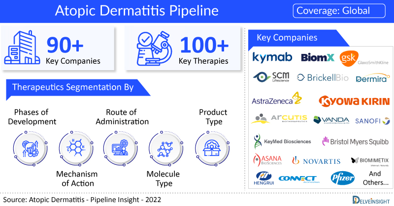The height and width of the screenshot is (206, 394).
Task: Select the Mechanism of Action hexagon icon
Action: click(76, 149)
